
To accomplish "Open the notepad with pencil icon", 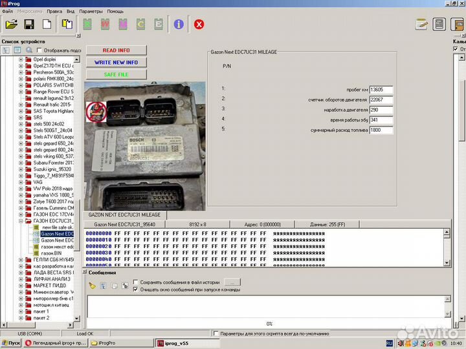I will (422, 25).
